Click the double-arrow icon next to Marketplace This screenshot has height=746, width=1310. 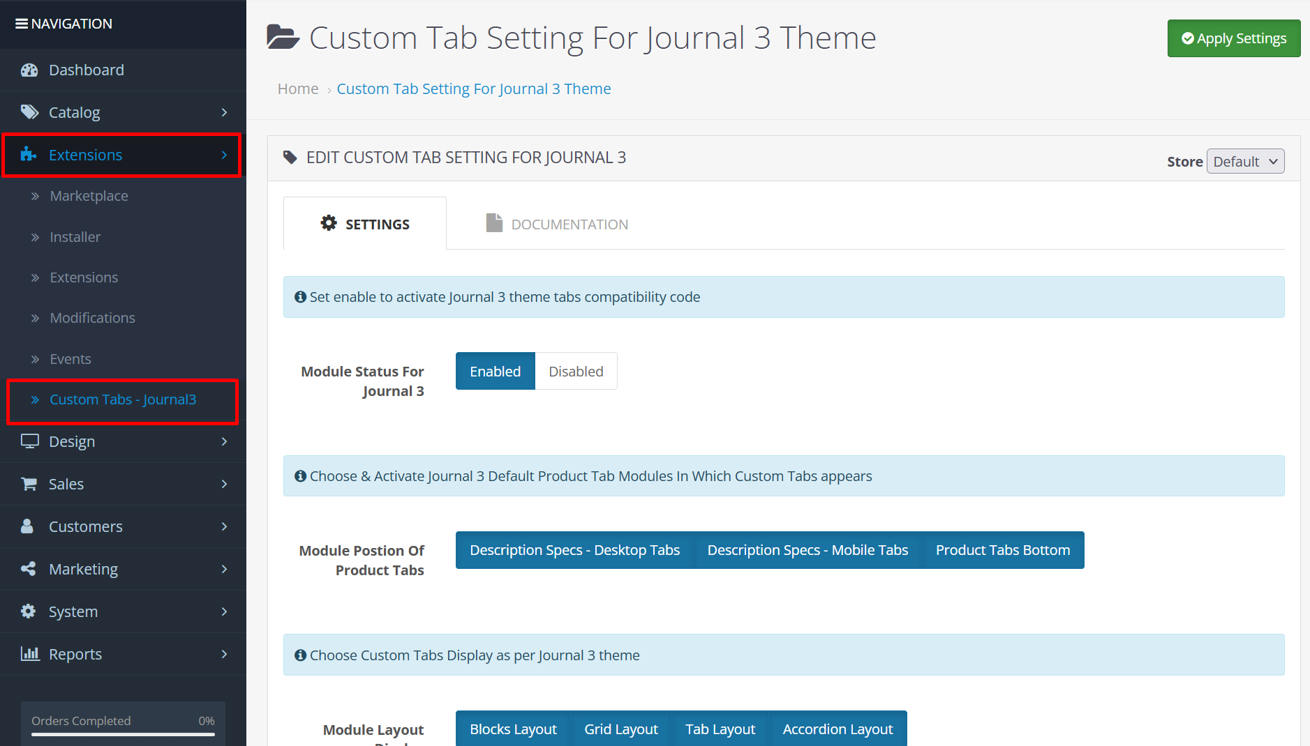point(35,197)
